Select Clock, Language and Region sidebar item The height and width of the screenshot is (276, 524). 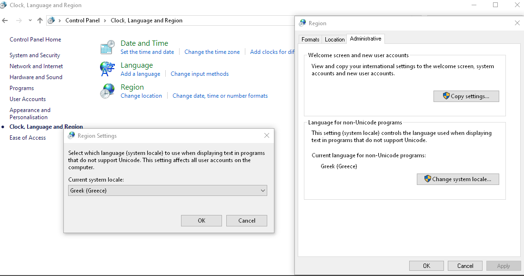[x=46, y=127]
